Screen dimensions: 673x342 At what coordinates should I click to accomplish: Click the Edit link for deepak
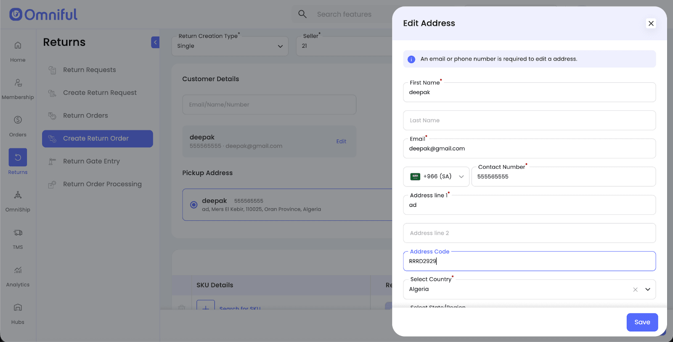pyautogui.click(x=341, y=141)
